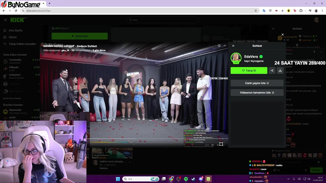326x183 pixels.
Task: Open the Chrome three-dot menu
Action: [x=322, y=11]
